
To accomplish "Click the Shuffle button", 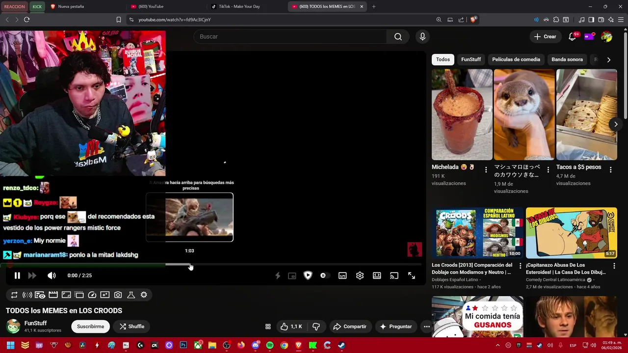I will click(132, 327).
